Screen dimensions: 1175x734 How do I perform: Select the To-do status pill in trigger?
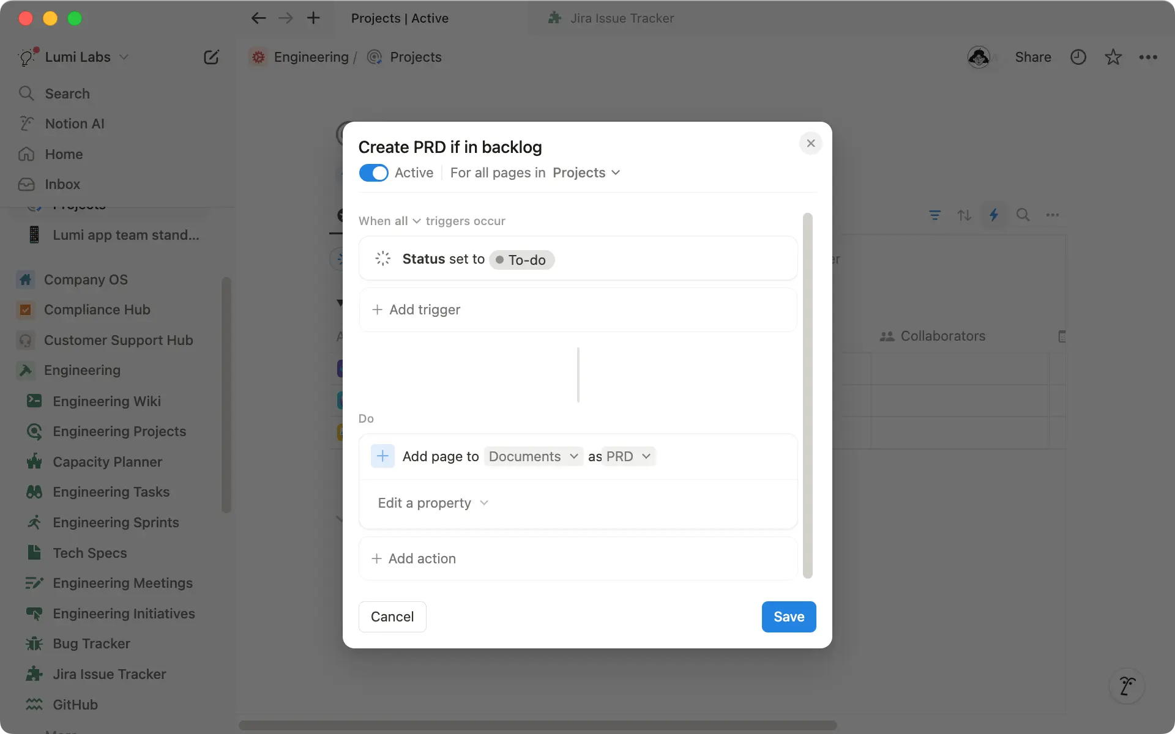point(521,259)
